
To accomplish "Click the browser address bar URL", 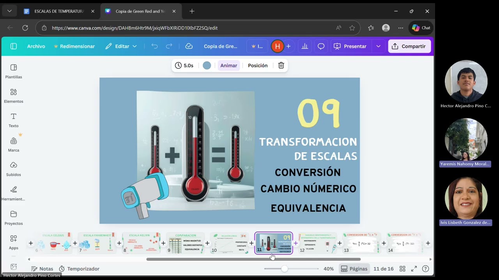I will click(x=134, y=28).
